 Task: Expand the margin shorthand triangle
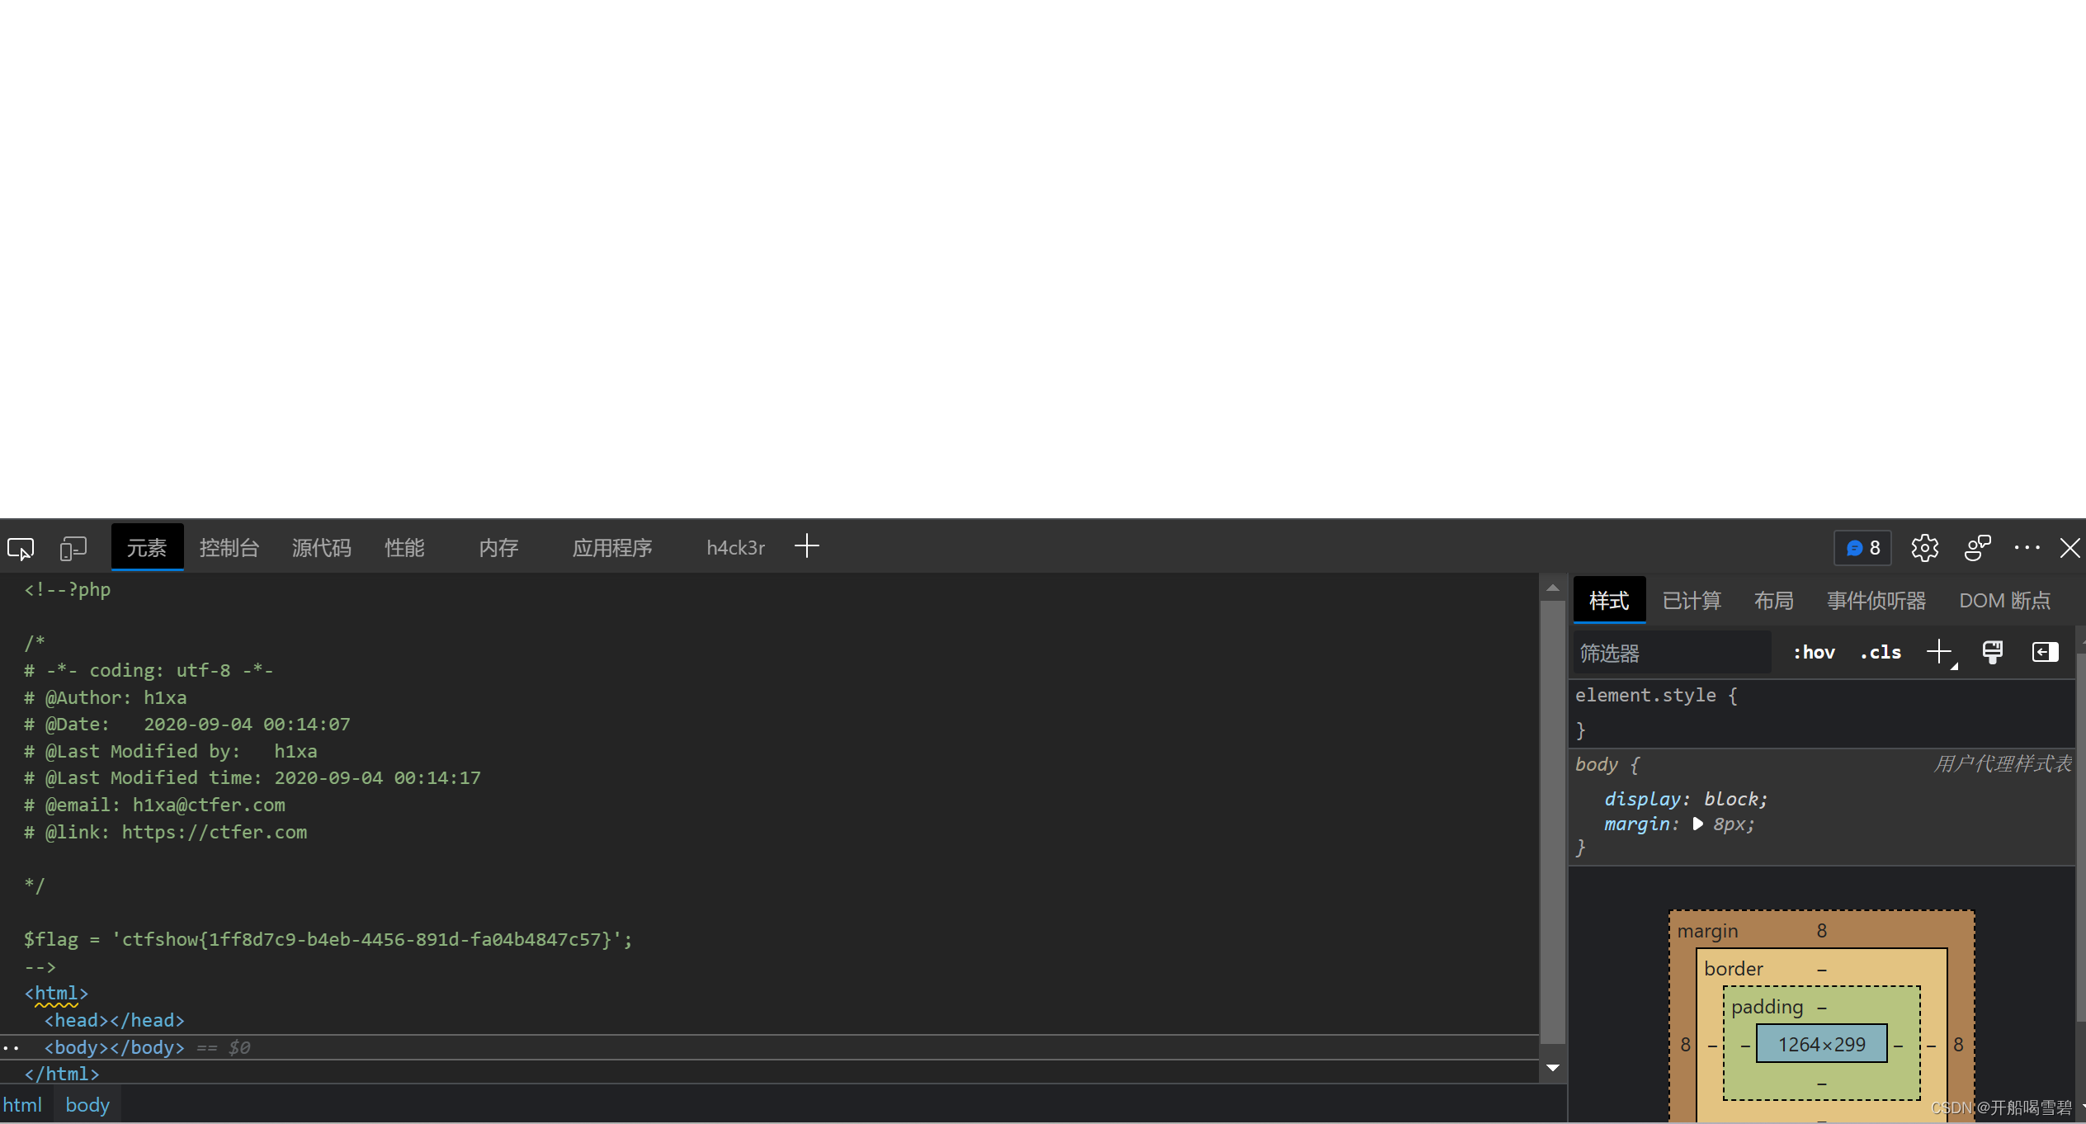coord(1698,824)
